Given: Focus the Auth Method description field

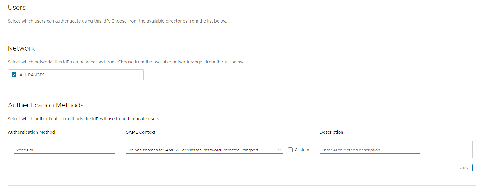Looking at the screenshot, I should click(x=370, y=150).
